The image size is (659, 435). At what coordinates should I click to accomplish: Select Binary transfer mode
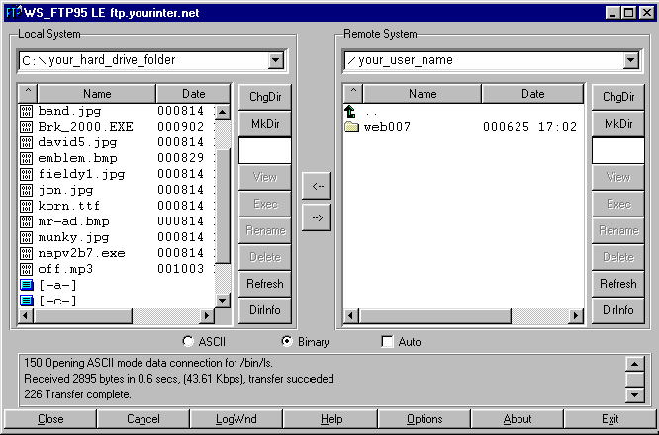tap(287, 341)
